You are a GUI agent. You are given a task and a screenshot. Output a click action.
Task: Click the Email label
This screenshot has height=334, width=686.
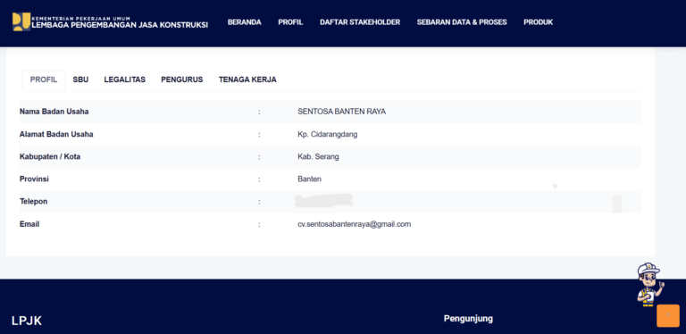point(29,224)
